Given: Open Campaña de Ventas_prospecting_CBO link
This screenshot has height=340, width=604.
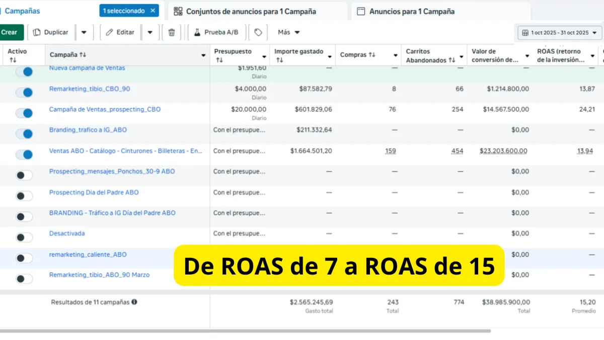Looking at the screenshot, I should [x=105, y=109].
